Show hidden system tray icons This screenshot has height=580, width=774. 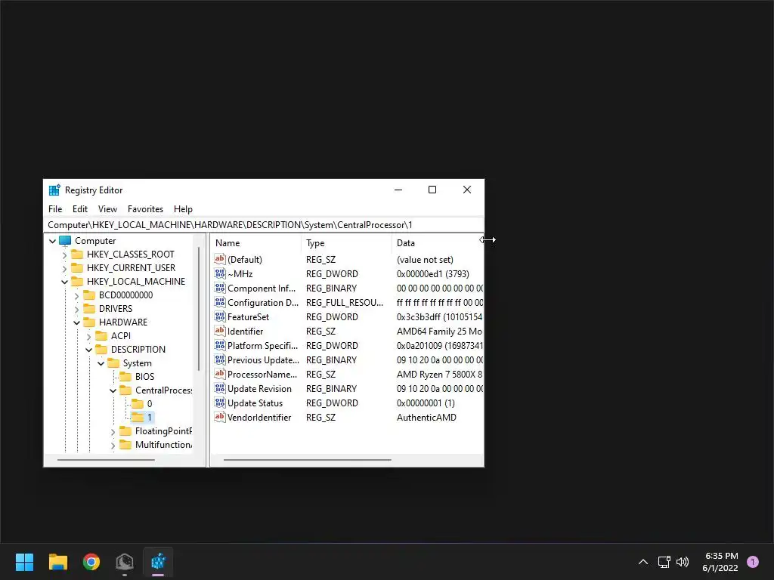(x=643, y=562)
